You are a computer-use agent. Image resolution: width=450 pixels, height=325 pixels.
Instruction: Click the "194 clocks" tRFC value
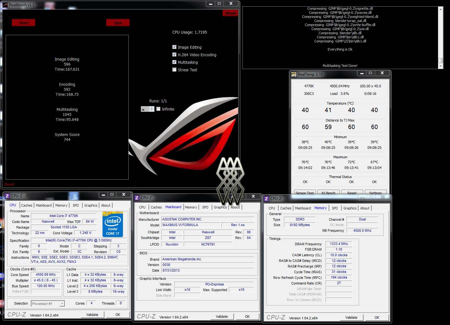(339, 277)
